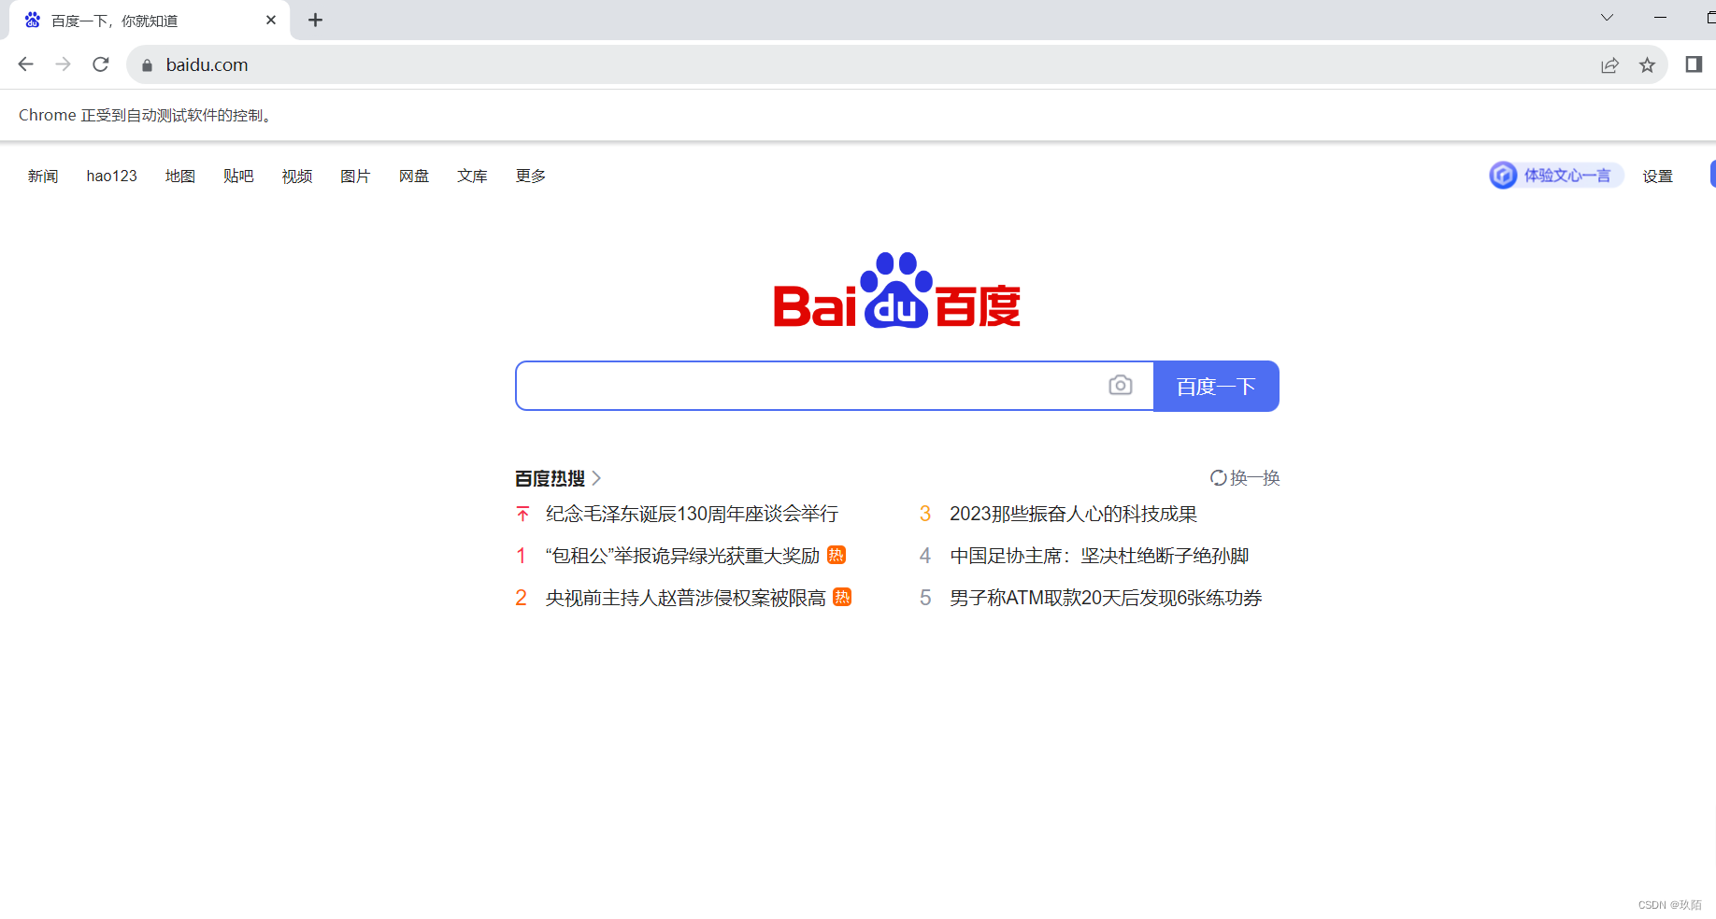The height and width of the screenshot is (919, 1716).
Task: Open headline 2023那些振奋人心的科技成果
Action: pos(1073,515)
